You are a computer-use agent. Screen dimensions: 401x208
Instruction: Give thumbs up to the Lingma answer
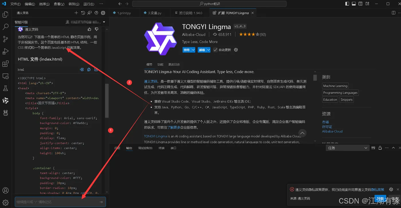[89, 29]
